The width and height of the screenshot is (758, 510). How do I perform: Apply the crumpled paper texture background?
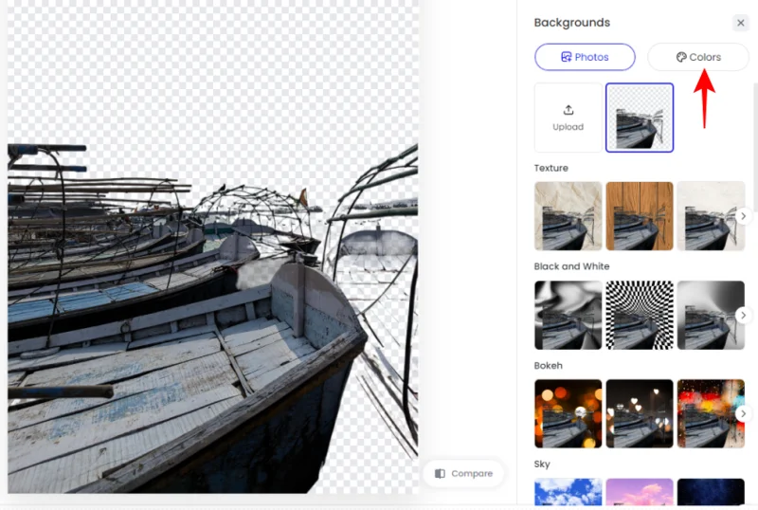(x=568, y=216)
